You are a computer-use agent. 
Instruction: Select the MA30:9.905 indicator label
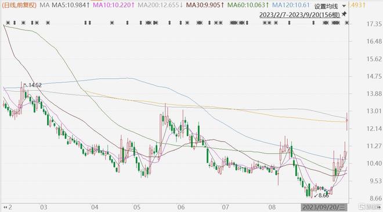tap(205, 5)
